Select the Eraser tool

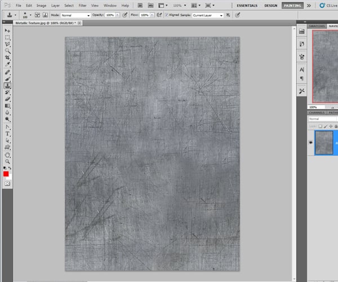pyautogui.click(x=7, y=99)
